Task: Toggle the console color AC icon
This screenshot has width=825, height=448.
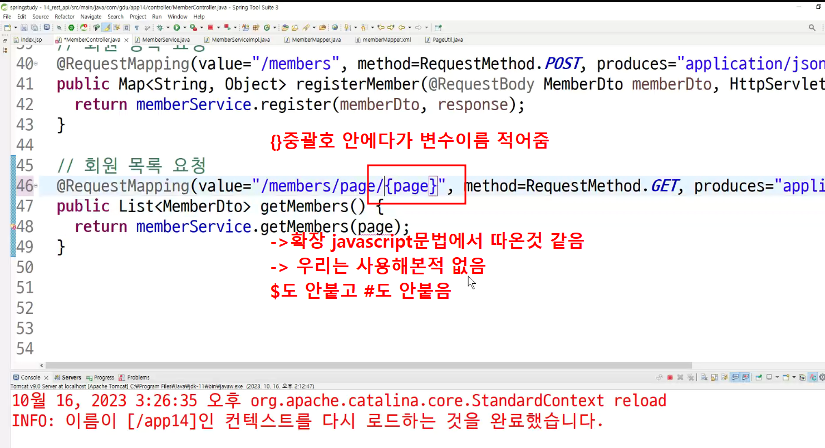Action: click(x=812, y=377)
